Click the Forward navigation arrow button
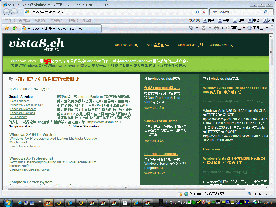The image size is (276, 207). pos(14,12)
